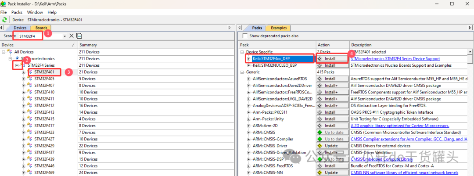Switch to the Boards tab

point(41,28)
